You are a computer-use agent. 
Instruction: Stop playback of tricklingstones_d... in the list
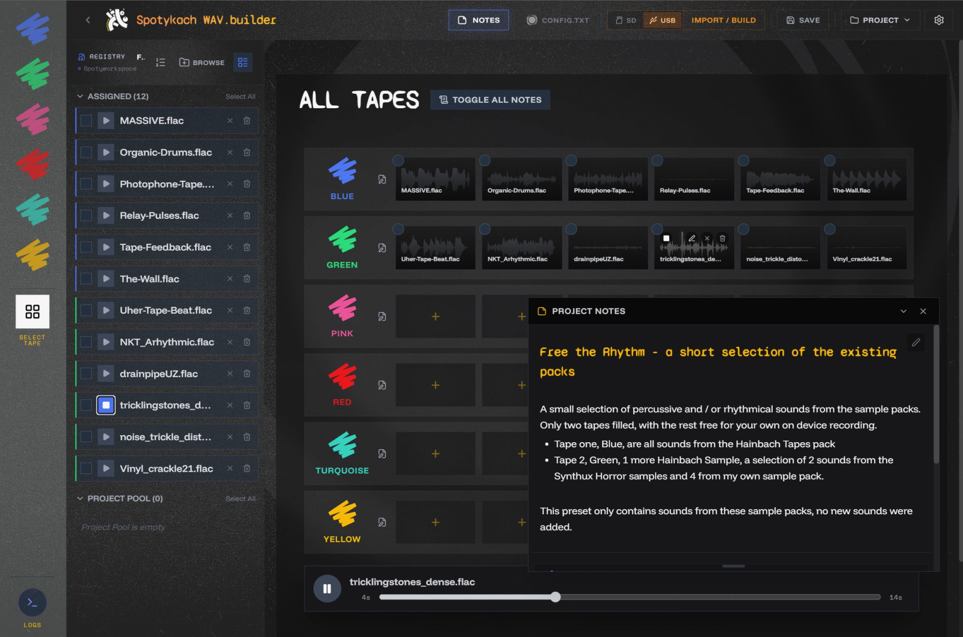tap(106, 405)
